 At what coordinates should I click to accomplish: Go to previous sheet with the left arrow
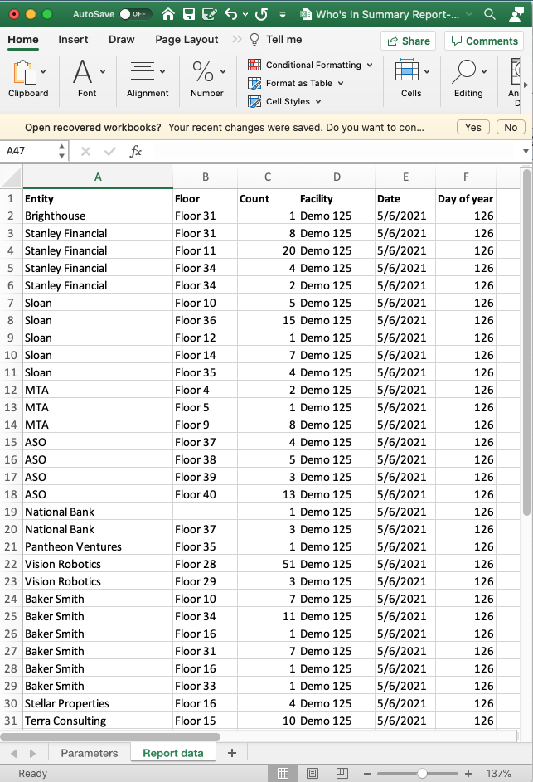(13, 754)
